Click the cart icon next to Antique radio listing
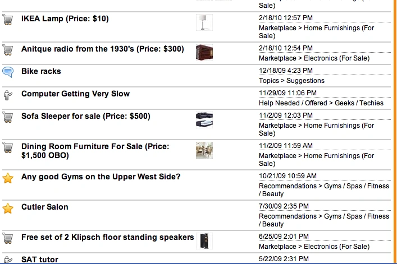The width and height of the screenshot is (397, 264). 8,50
